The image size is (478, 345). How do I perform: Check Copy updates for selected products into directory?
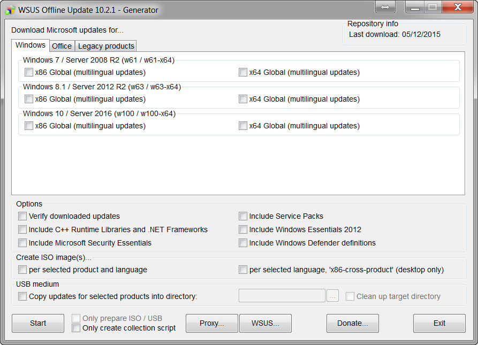[22, 296]
